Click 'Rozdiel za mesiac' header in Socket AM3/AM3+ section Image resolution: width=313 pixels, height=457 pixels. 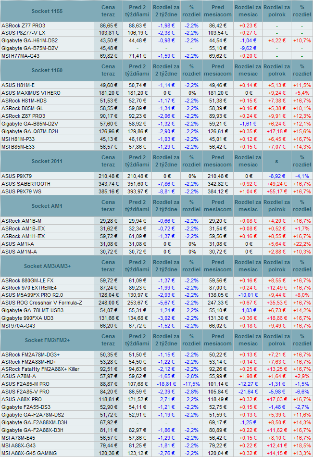click(248, 266)
